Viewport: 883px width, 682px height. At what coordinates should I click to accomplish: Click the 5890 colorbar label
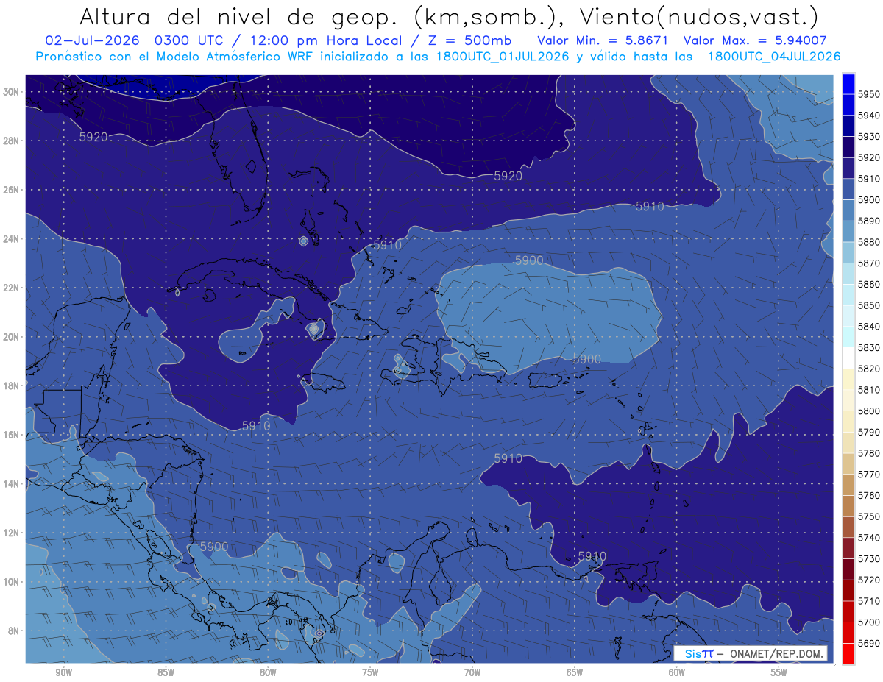(x=869, y=221)
